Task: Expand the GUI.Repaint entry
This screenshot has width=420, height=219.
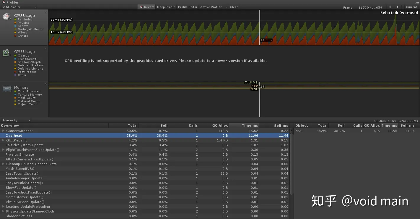Action: 3,140
